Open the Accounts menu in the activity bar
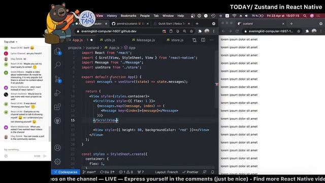The image size is (325, 183). [57, 147]
